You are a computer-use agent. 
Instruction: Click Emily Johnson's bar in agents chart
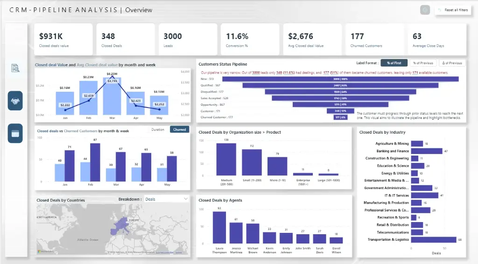(x=286, y=238)
